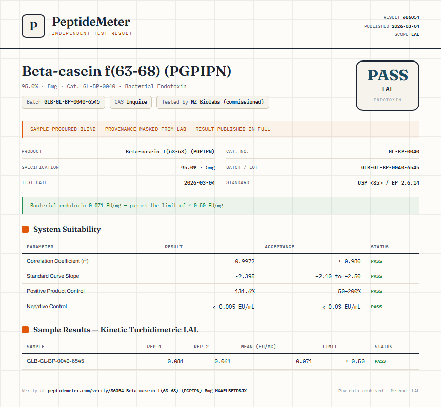The height and width of the screenshot is (407, 441).
Task: Click the Negative Control row label
Action: tap(47, 307)
